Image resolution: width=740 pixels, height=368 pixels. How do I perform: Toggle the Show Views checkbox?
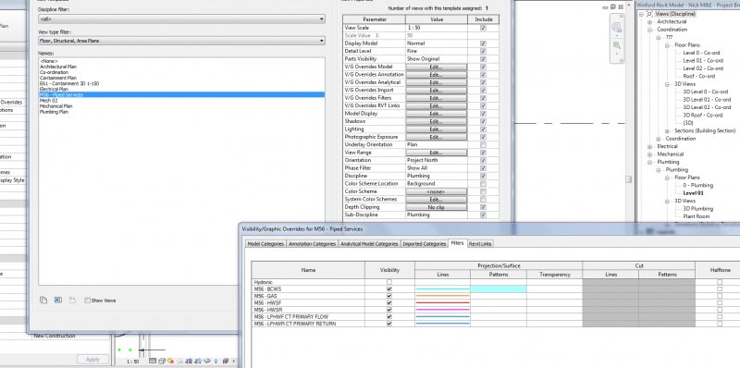click(87, 301)
